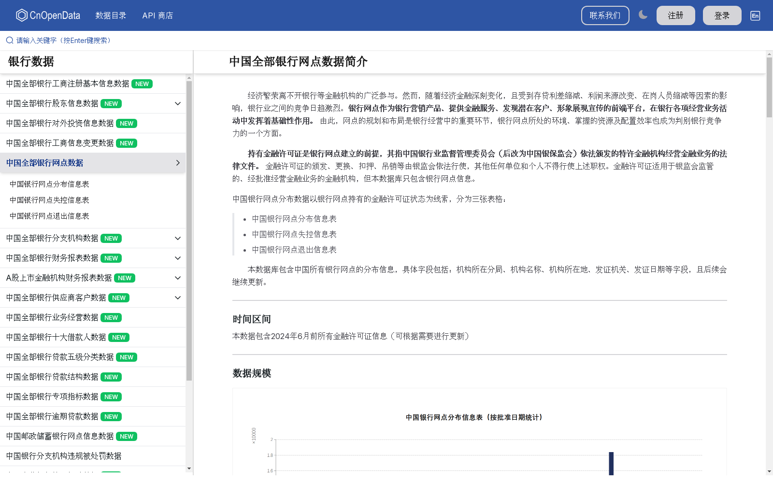Open the 数据目录 menu
Viewport: 773px width, 483px height.
pyautogui.click(x=111, y=15)
